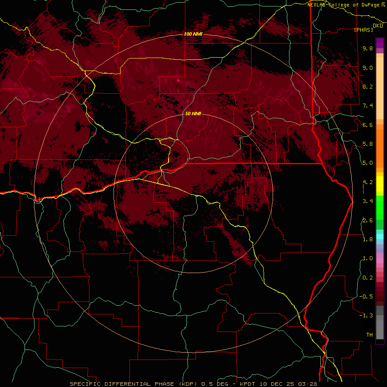Click the 0.5 DEG elevation text

pyautogui.click(x=215, y=384)
